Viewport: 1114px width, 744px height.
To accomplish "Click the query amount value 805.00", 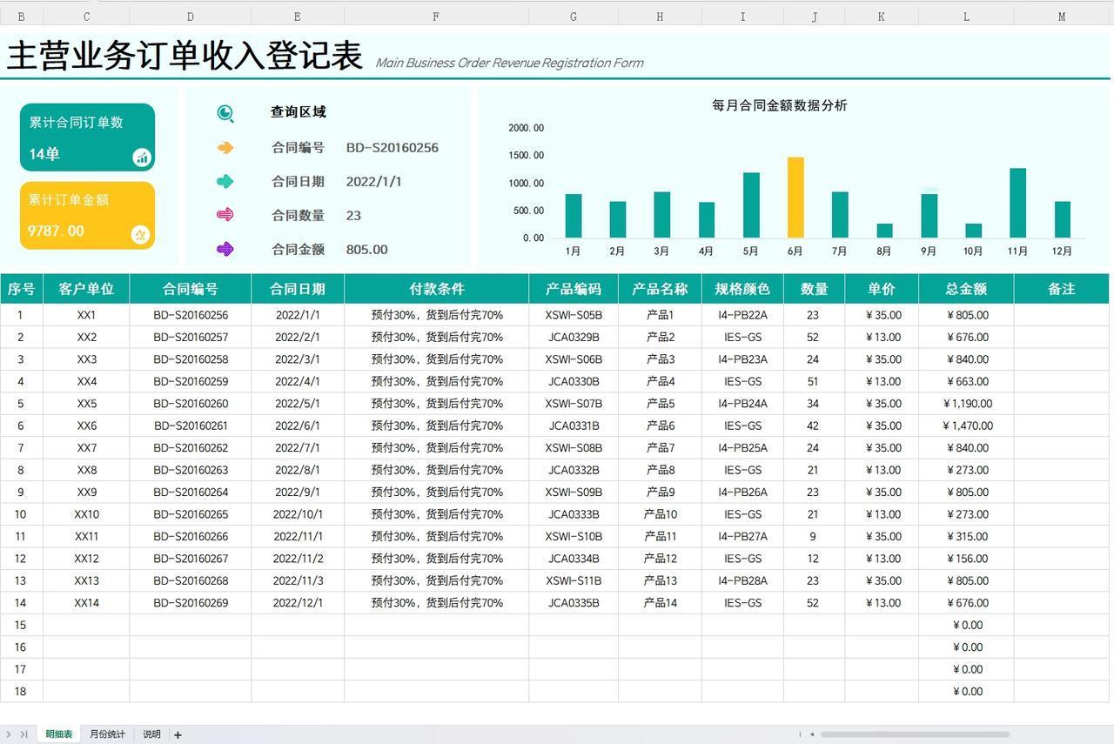I will (x=366, y=250).
